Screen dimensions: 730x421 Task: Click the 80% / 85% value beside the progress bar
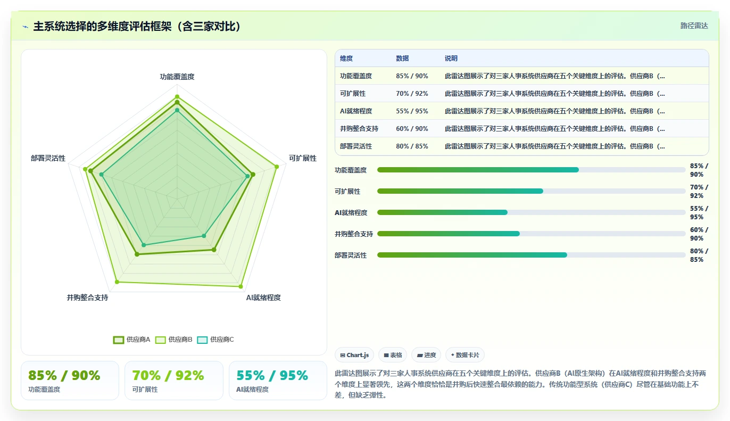[x=699, y=255]
